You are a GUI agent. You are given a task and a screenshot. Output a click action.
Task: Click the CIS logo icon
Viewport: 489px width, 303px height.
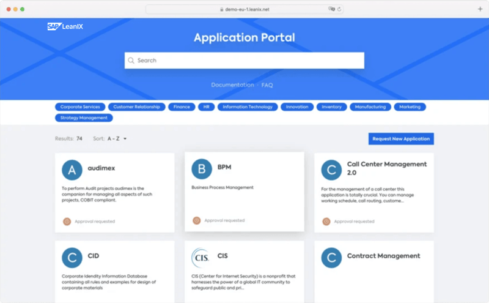pyautogui.click(x=202, y=257)
